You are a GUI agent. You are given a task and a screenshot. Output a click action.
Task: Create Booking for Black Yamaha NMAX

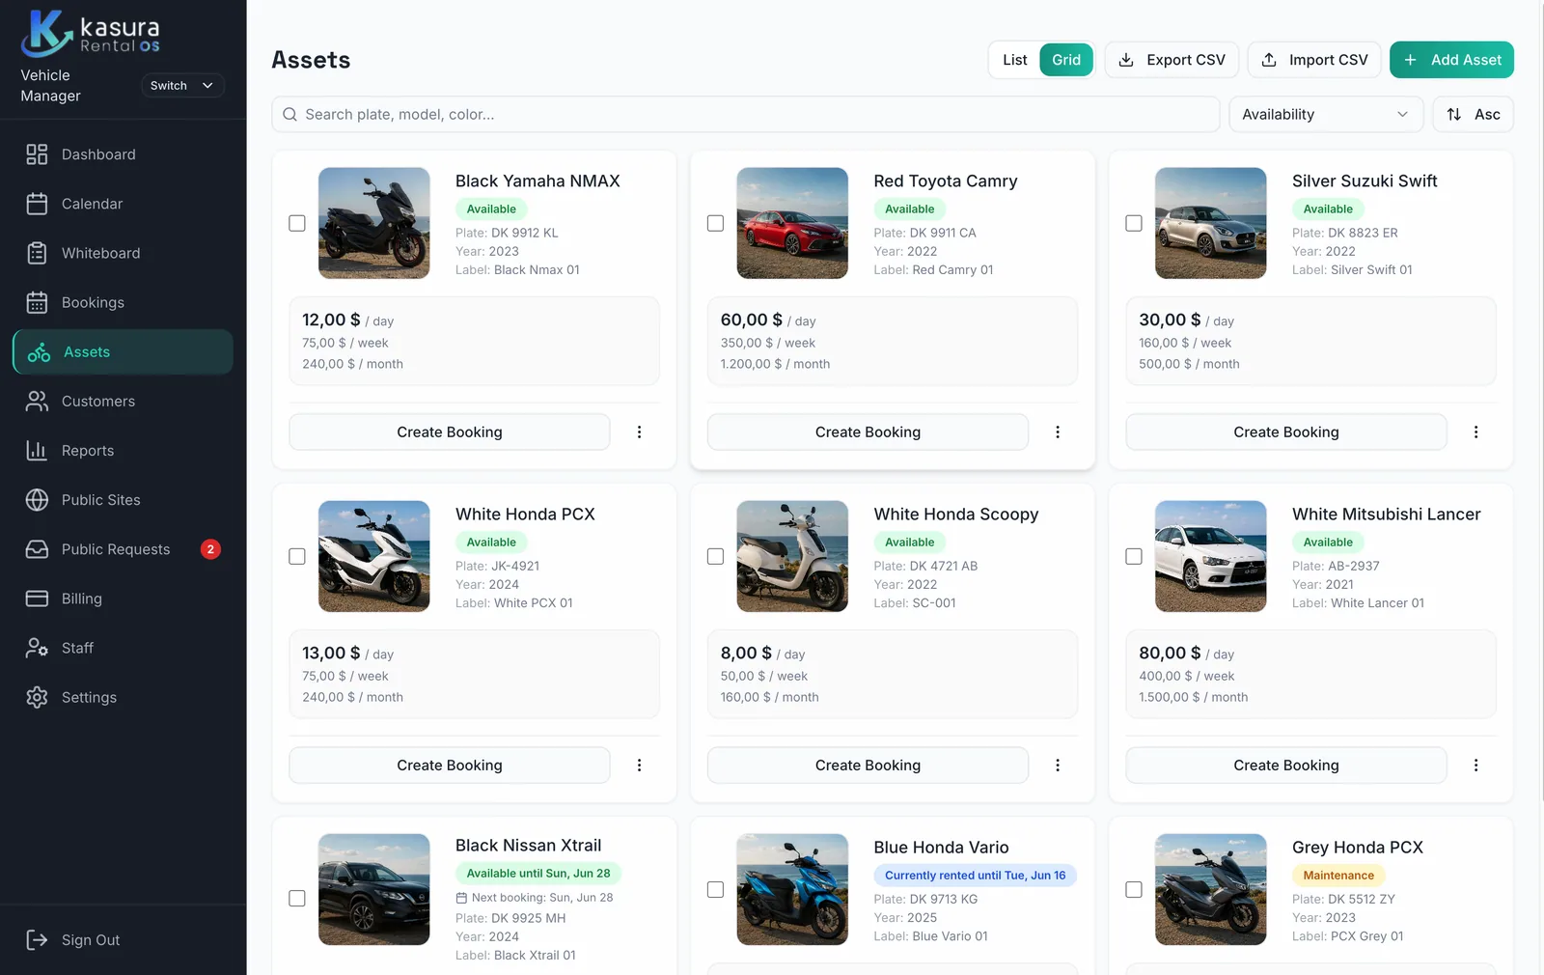click(450, 432)
